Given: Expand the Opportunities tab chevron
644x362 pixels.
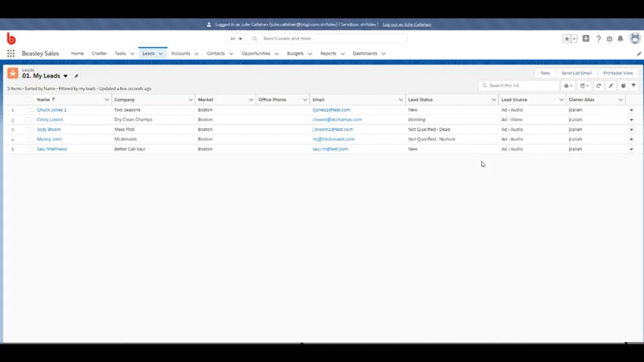Looking at the screenshot, I should click(x=276, y=54).
